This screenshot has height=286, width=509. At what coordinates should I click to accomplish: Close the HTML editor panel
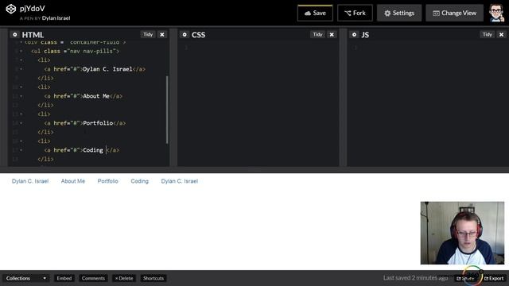(162, 34)
